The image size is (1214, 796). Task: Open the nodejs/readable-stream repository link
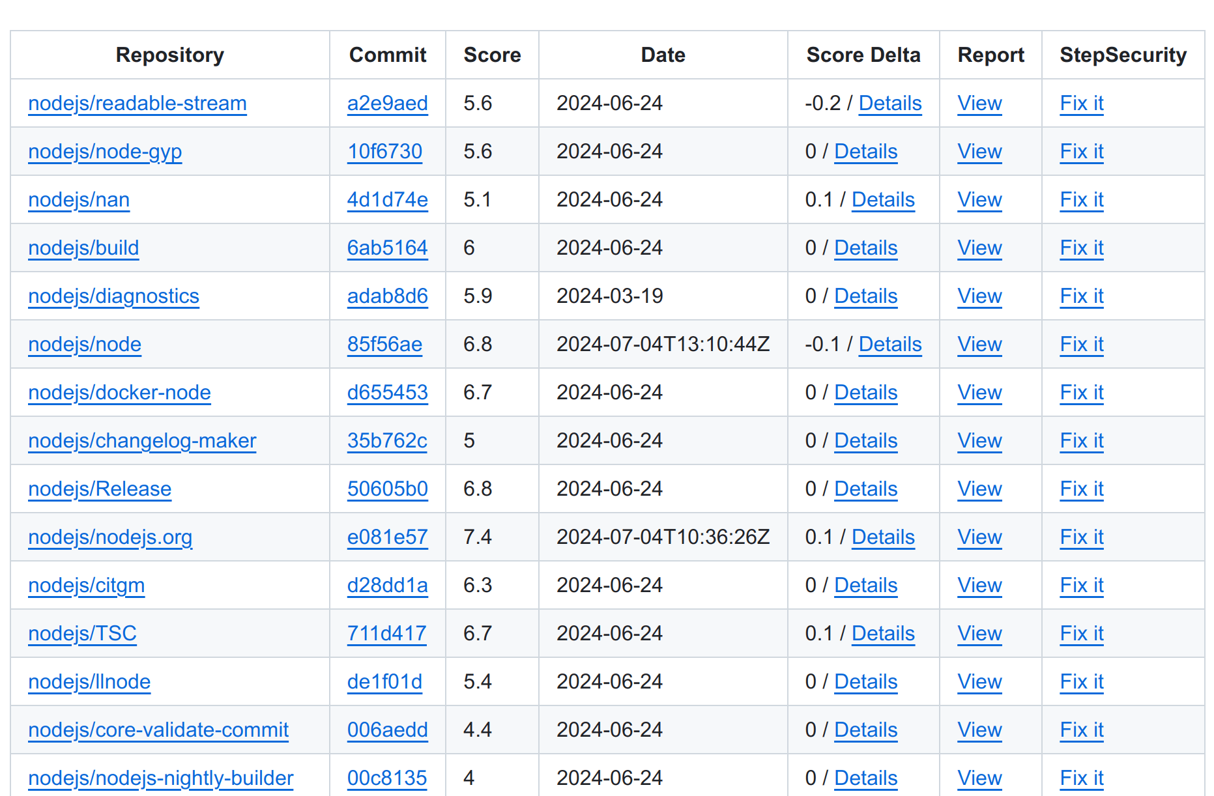(x=137, y=104)
